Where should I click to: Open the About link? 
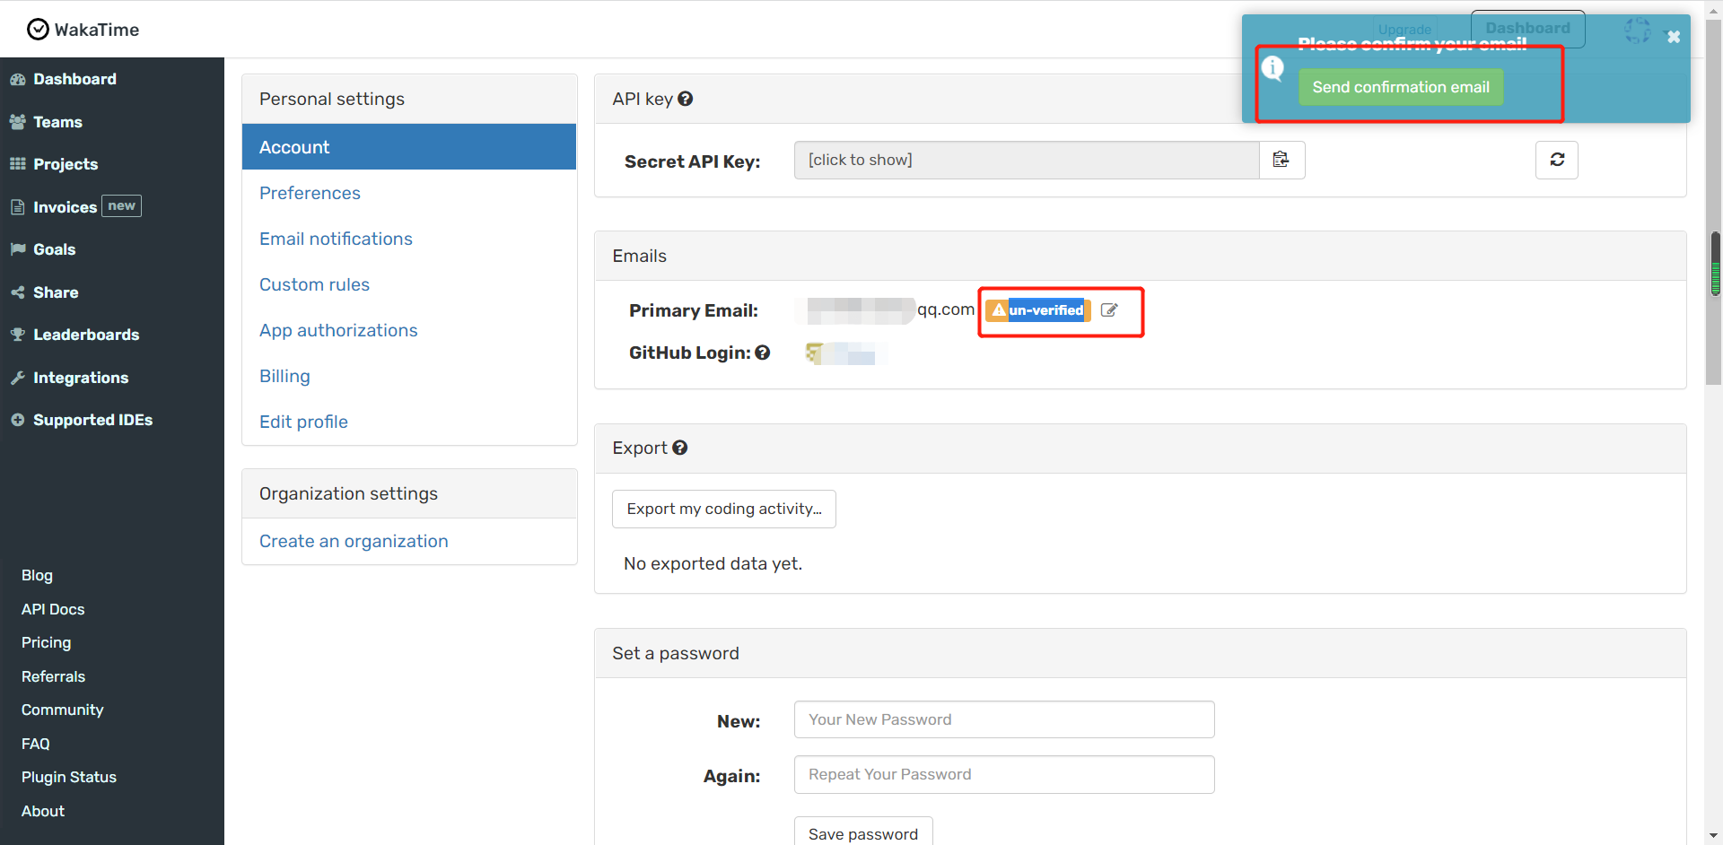42,811
